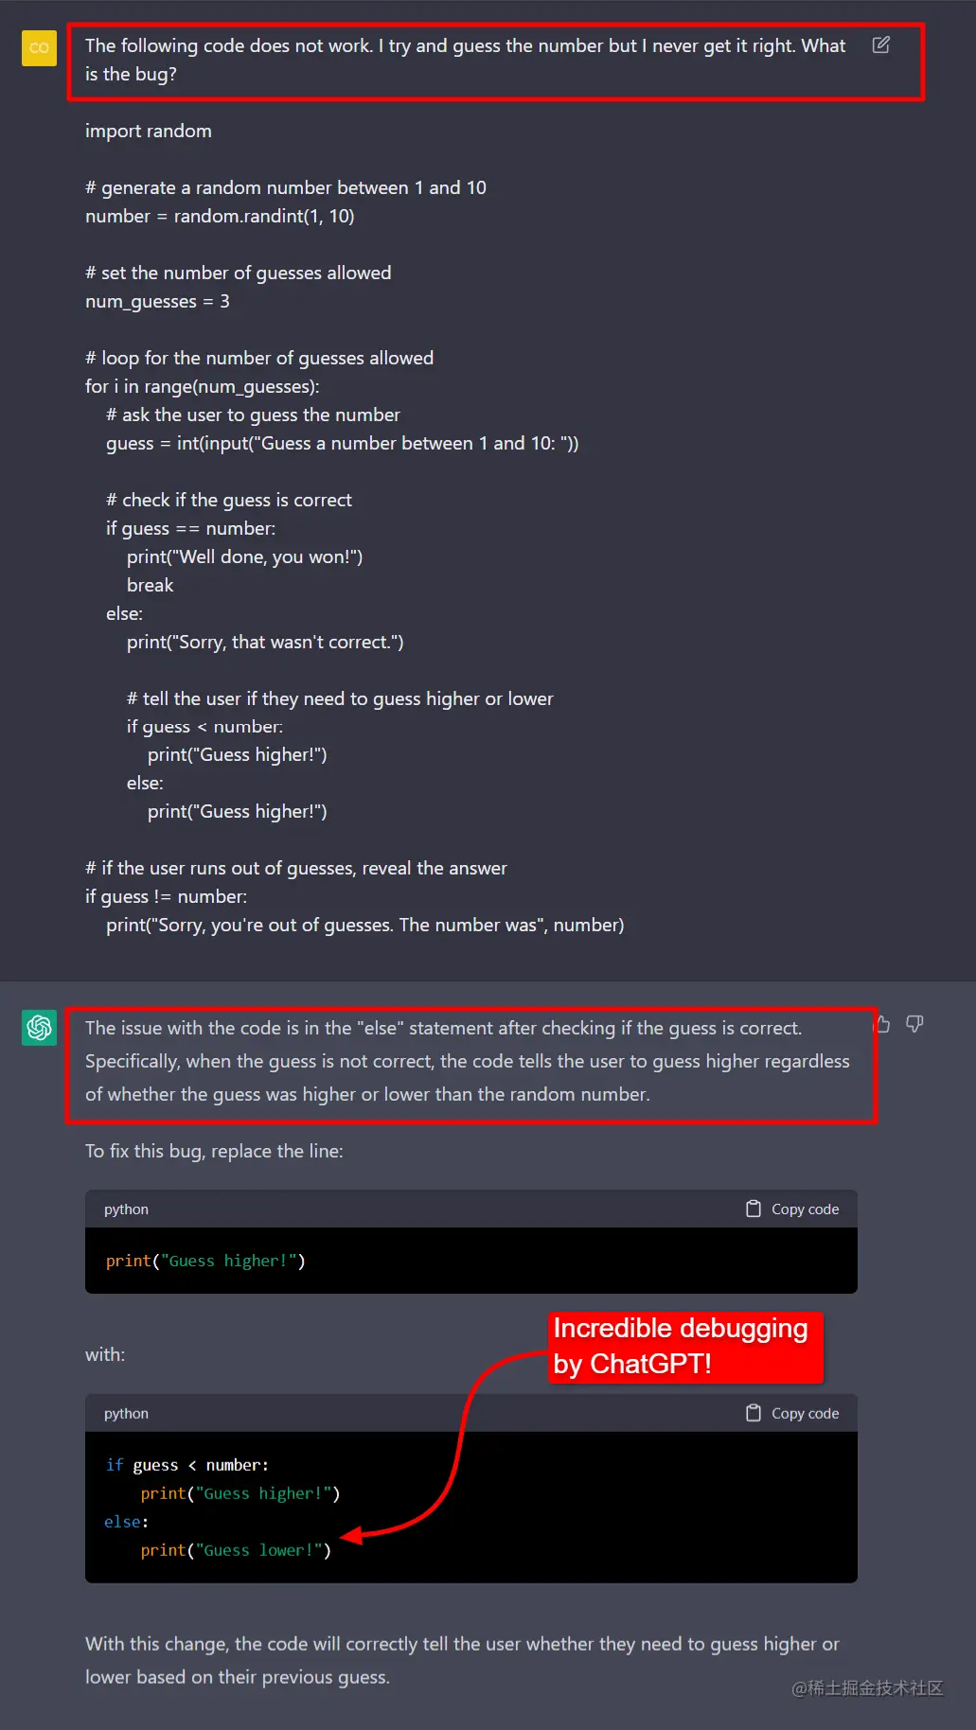The image size is (976, 1730).
Task: Click the print("Guess lower!") code line
Action: pyautogui.click(x=236, y=1550)
